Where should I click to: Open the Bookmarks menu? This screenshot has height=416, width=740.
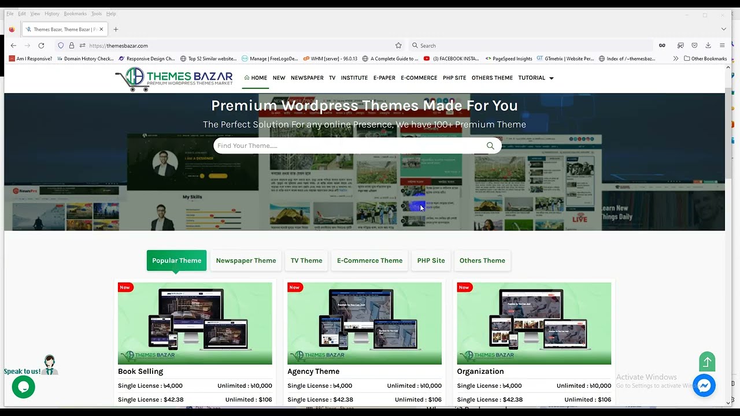(75, 13)
